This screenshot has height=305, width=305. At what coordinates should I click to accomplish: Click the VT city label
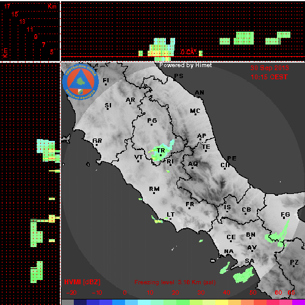point(138,157)
